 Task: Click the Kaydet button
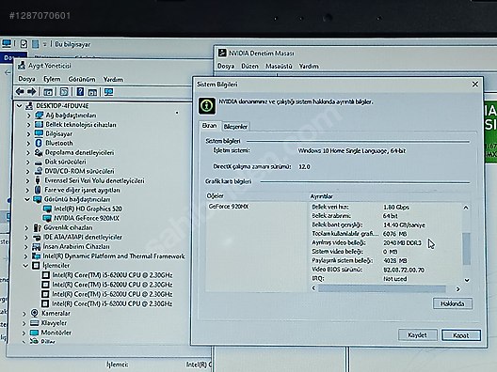pos(417,335)
